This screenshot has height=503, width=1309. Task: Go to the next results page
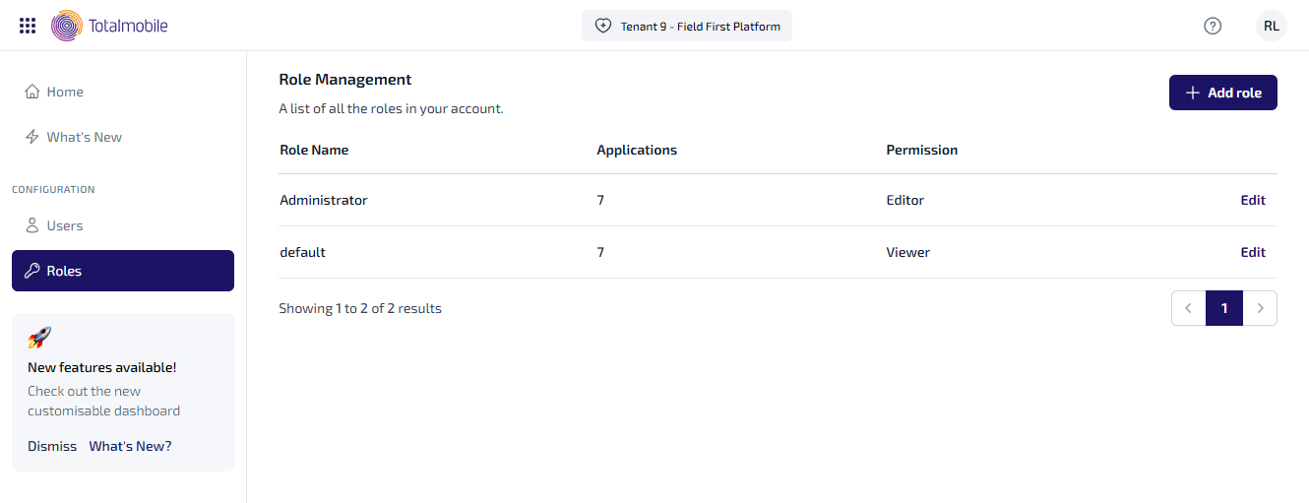pyautogui.click(x=1260, y=308)
